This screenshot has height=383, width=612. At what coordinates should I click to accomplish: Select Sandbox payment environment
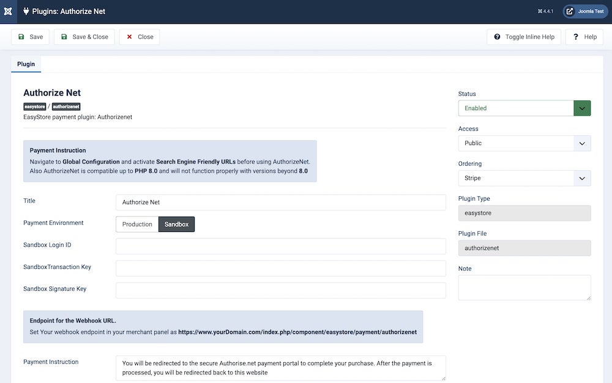pyautogui.click(x=176, y=225)
